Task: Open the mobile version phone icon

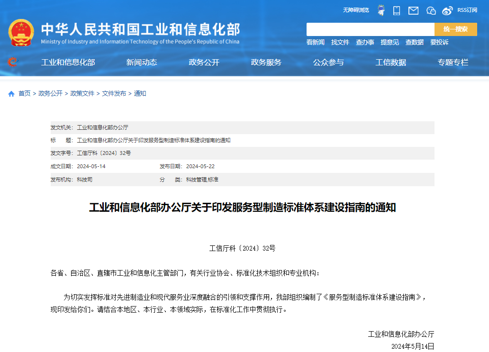Action: [397, 10]
